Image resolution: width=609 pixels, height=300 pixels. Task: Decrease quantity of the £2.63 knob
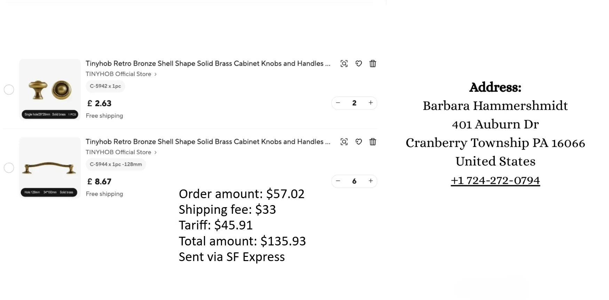338,103
